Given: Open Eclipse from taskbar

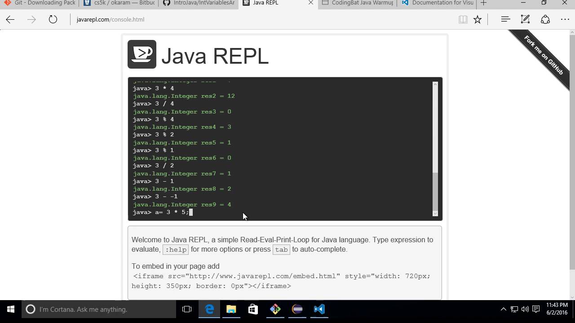Looking at the screenshot, I should (297, 309).
